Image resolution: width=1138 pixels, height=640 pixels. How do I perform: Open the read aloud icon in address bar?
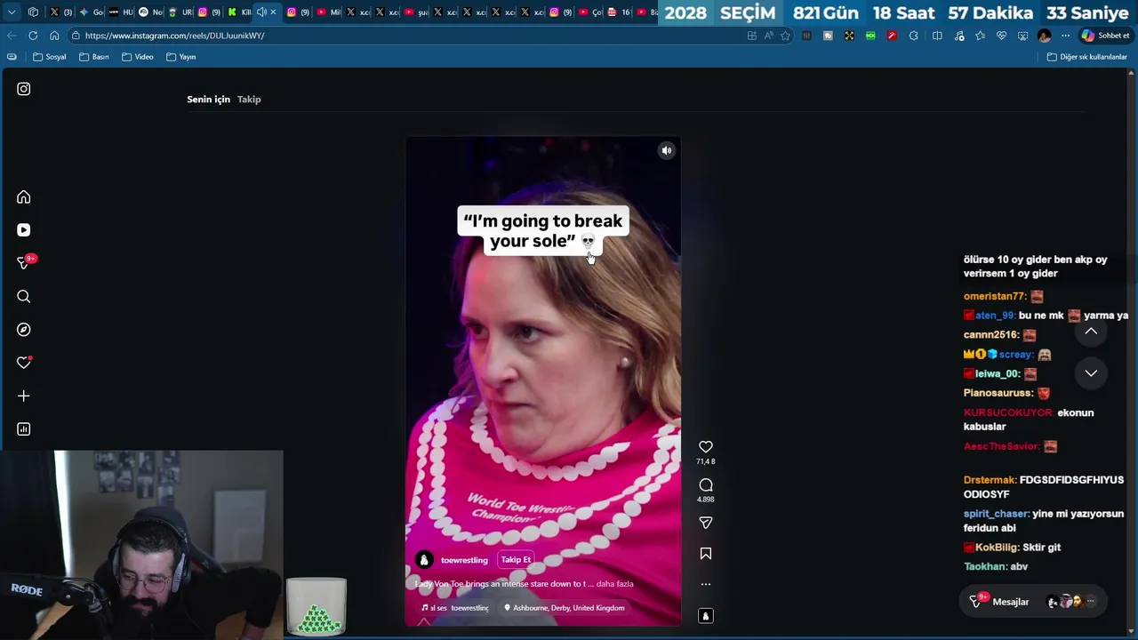(x=769, y=36)
